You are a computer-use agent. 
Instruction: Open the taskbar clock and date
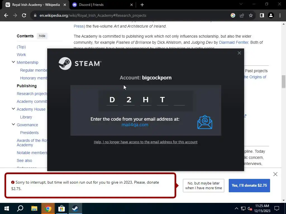262,208
